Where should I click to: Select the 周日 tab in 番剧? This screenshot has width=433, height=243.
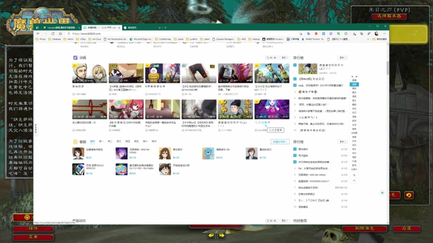pos(154,141)
